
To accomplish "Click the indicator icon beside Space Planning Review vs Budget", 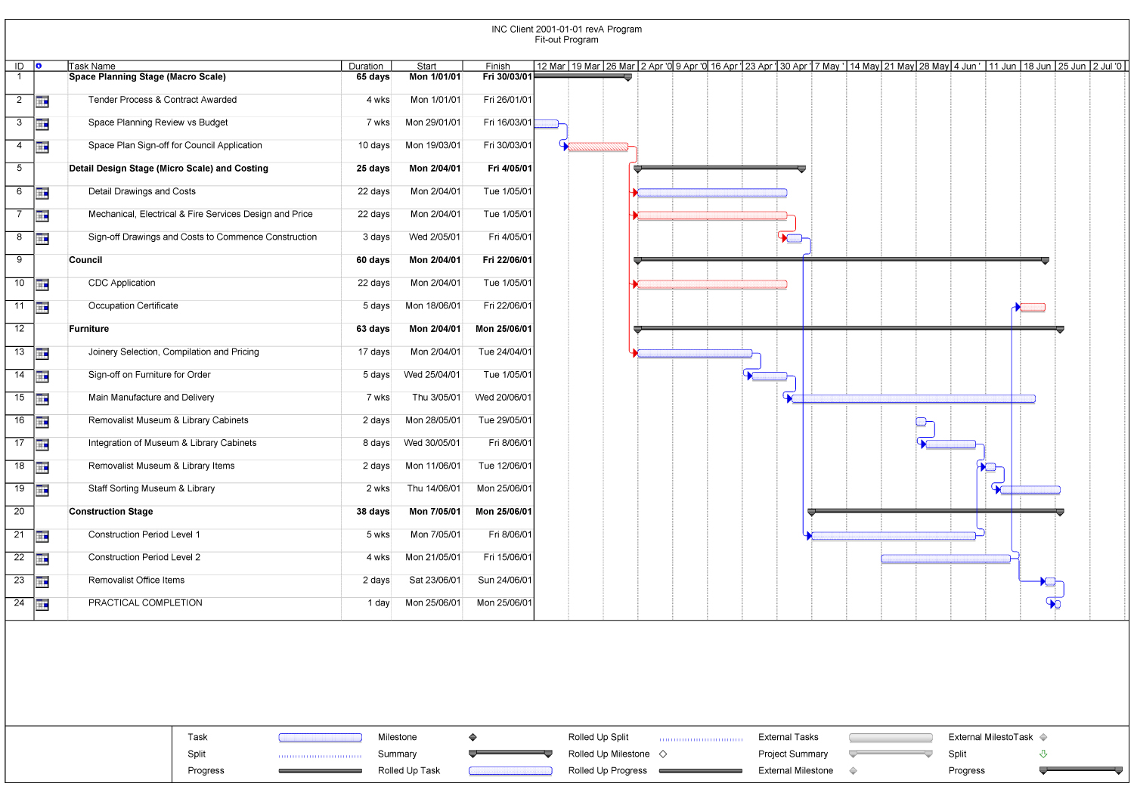I will [x=42, y=124].
